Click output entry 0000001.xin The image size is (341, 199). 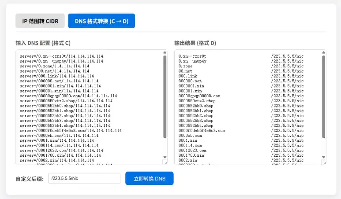tap(191, 86)
